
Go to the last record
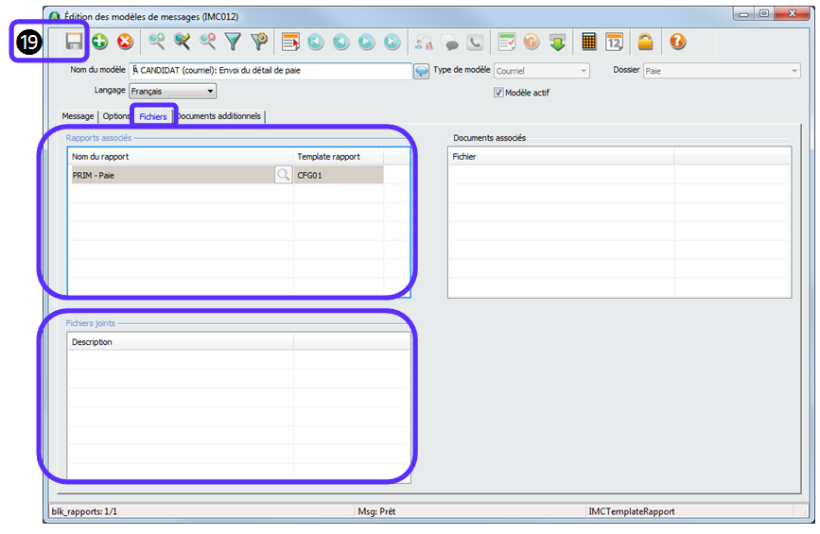click(x=393, y=42)
